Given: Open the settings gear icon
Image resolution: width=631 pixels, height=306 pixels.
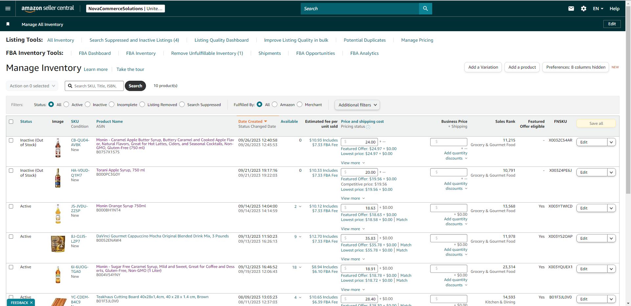Looking at the screenshot, I should point(583,9).
